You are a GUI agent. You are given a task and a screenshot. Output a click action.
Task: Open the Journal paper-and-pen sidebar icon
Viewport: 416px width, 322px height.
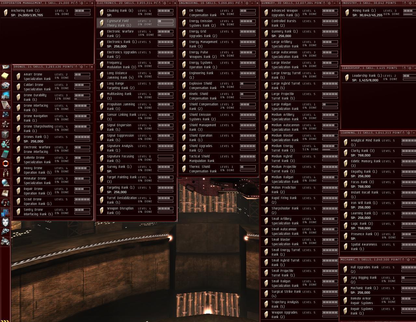[x=5, y=105]
